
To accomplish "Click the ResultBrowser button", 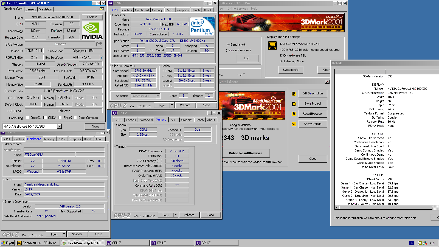I will click(313, 114).
